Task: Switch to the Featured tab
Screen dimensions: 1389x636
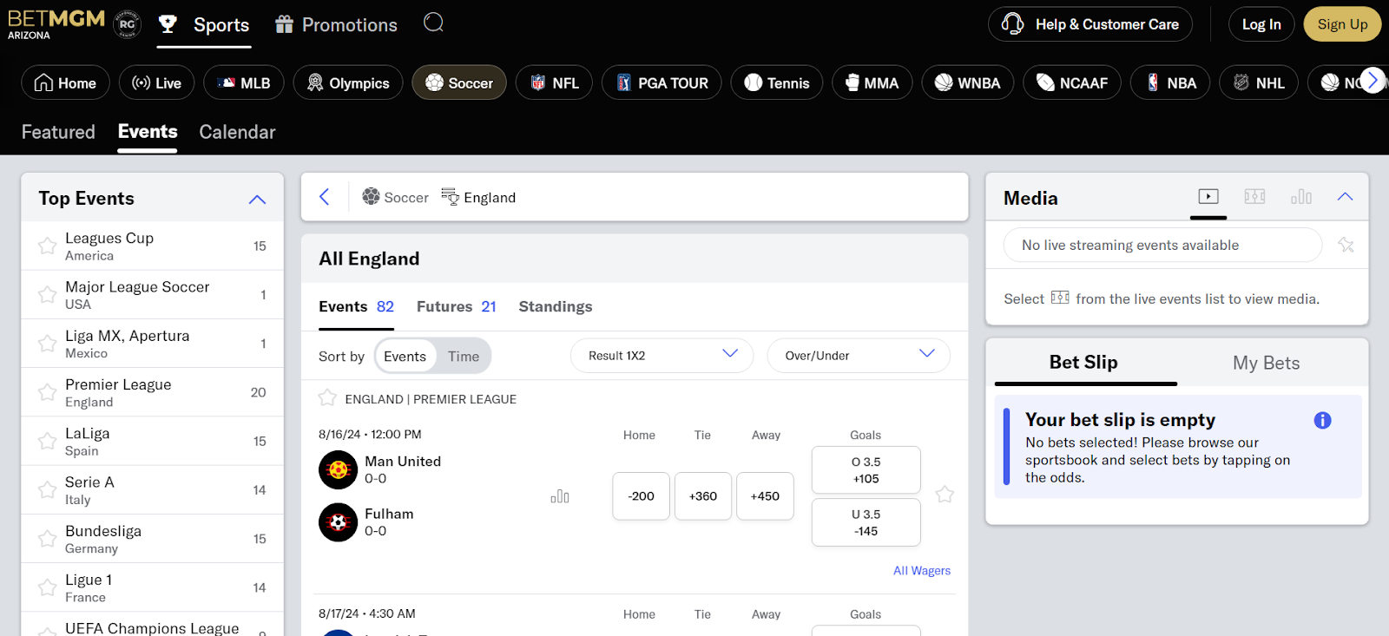Action: pos(58,132)
